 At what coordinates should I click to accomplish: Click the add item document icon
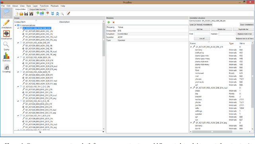coord(37,14)
